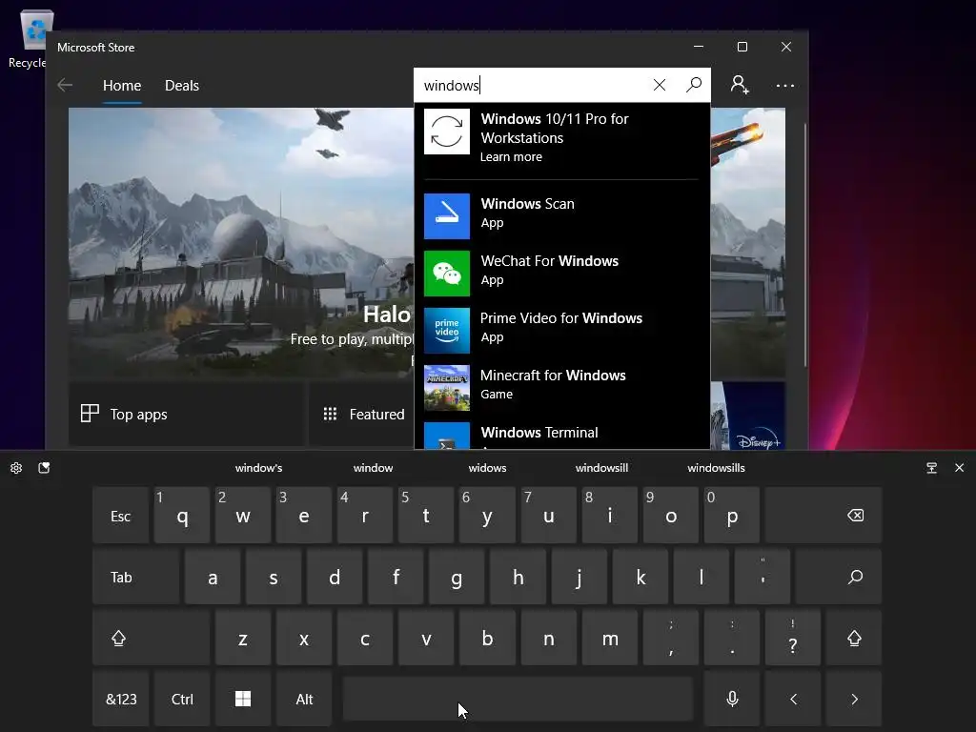Image resolution: width=976 pixels, height=732 pixels.
Task: Open the WeChat green icon suggestion
Action: pos(447,274)
